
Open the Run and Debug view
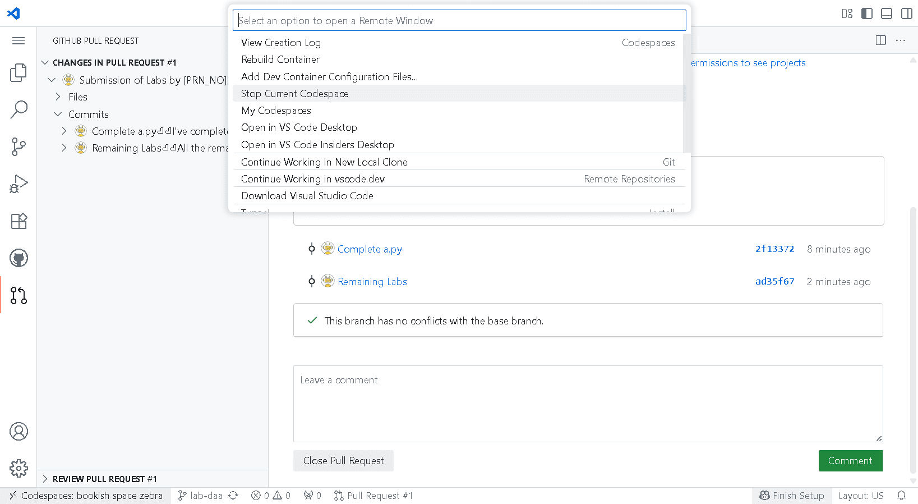point(19,184)
